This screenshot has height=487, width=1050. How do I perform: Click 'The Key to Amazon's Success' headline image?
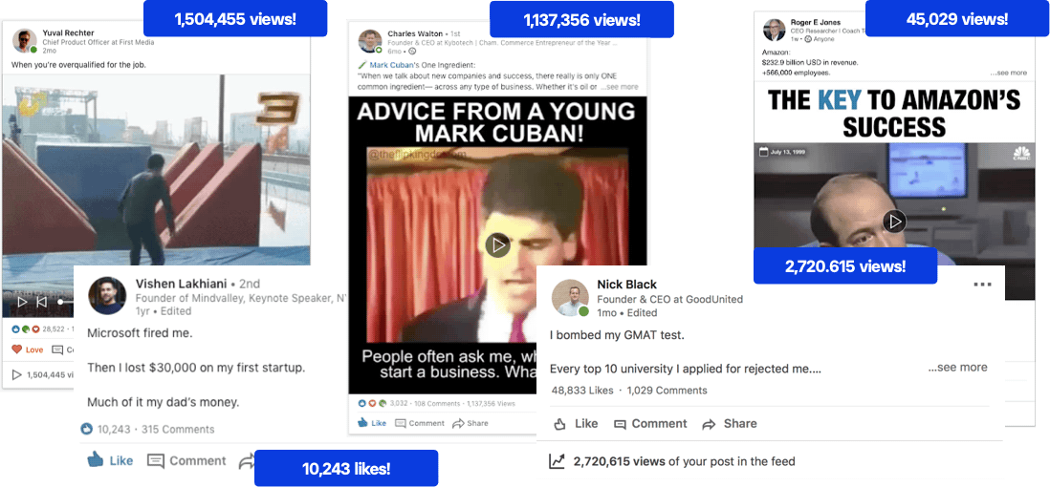coord(894,113)
